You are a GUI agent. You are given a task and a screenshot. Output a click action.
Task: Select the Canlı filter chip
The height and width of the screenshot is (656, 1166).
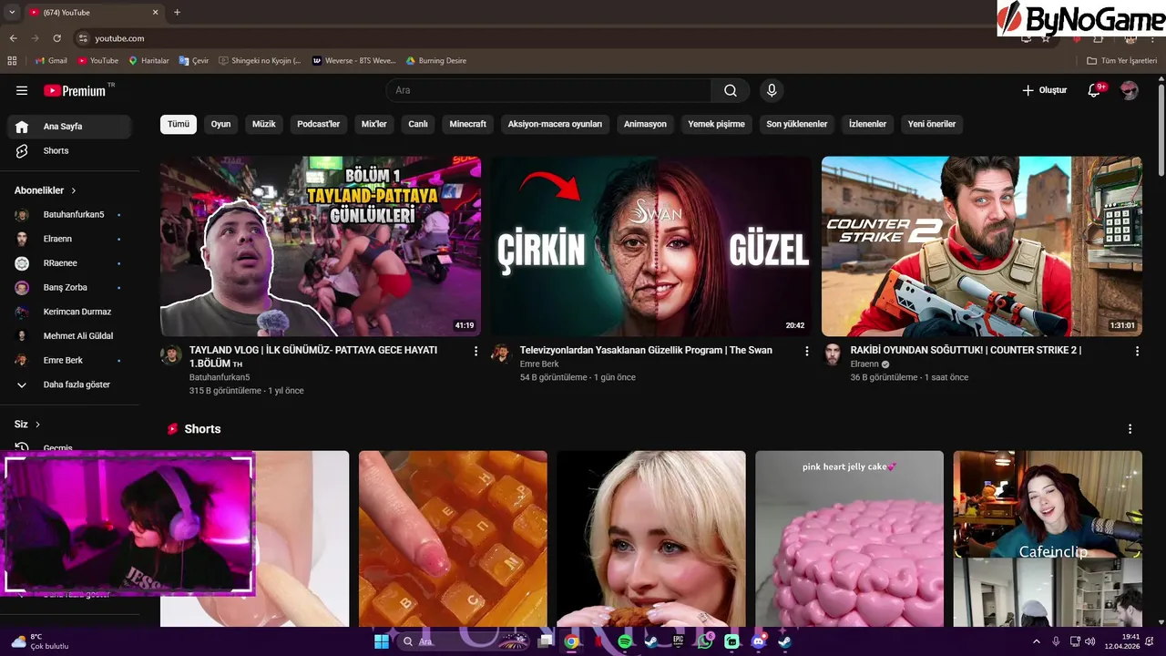418,124
